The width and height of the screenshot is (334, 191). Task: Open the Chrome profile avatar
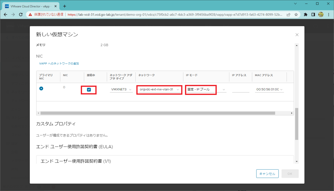pyautogui.click(x=321, y=14)
